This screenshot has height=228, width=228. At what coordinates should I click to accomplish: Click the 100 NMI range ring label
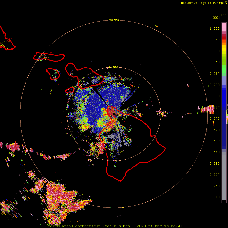coord(114,20)
